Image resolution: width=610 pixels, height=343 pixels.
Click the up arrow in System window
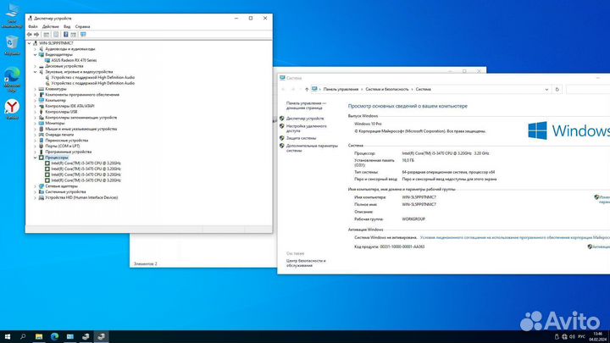coord(306,89)
